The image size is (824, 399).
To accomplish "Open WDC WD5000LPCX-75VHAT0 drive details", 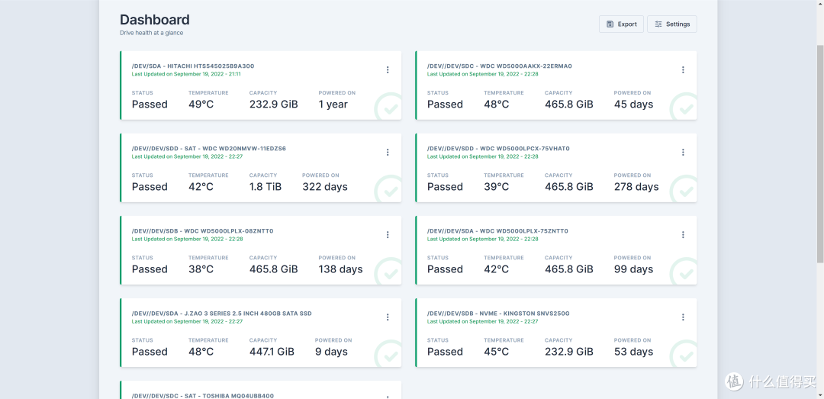I will 498,149.
